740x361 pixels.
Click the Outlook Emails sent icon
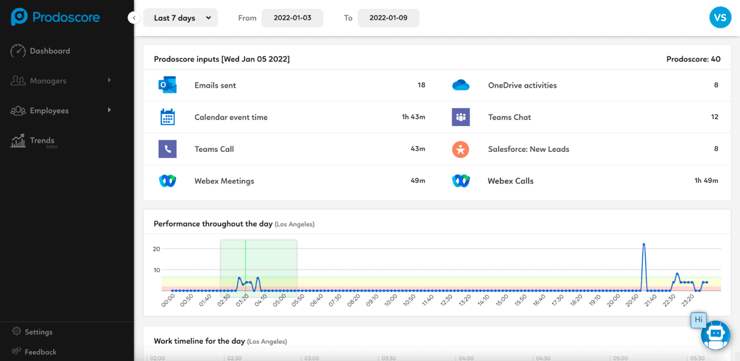[168, 85]
